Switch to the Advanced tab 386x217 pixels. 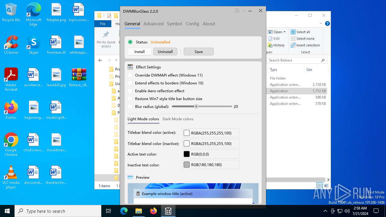153,24
